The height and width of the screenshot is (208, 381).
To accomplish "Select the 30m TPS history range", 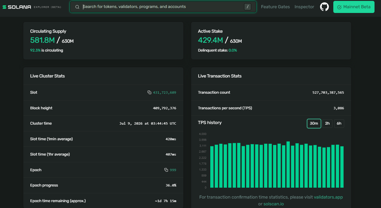I will pos(314,123).
